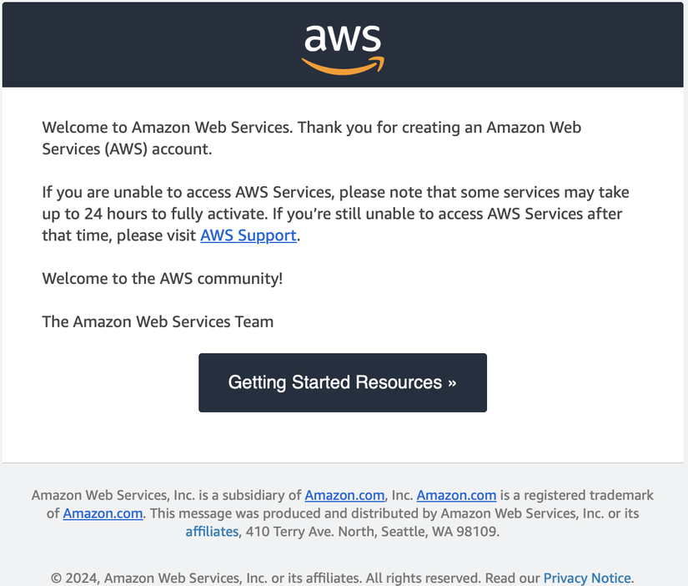The height and width of the screenshot is (586, 688).
Task: Click the » chevron on the Resources button
Action: [x=452, y=383]
